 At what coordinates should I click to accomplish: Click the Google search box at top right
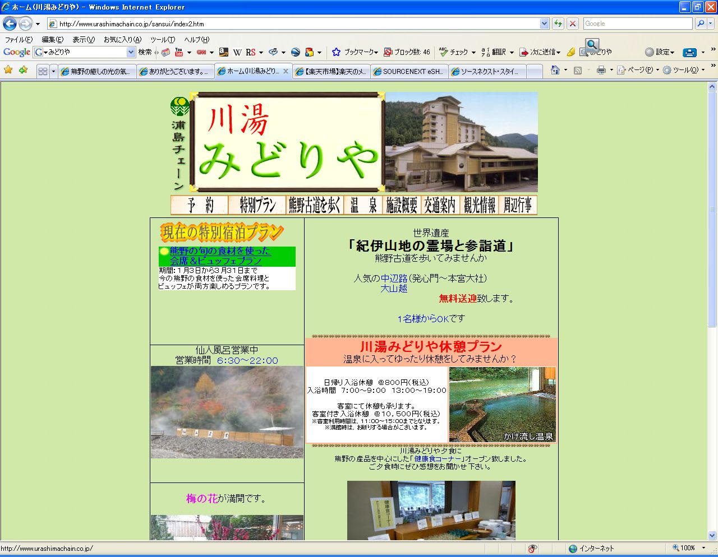[637, 24]
